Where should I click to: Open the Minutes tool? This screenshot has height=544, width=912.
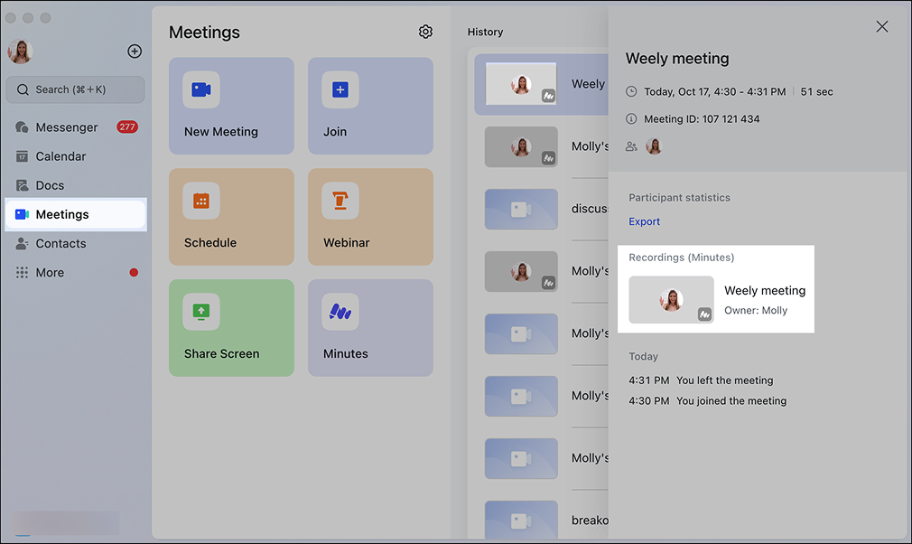point(370,328)
